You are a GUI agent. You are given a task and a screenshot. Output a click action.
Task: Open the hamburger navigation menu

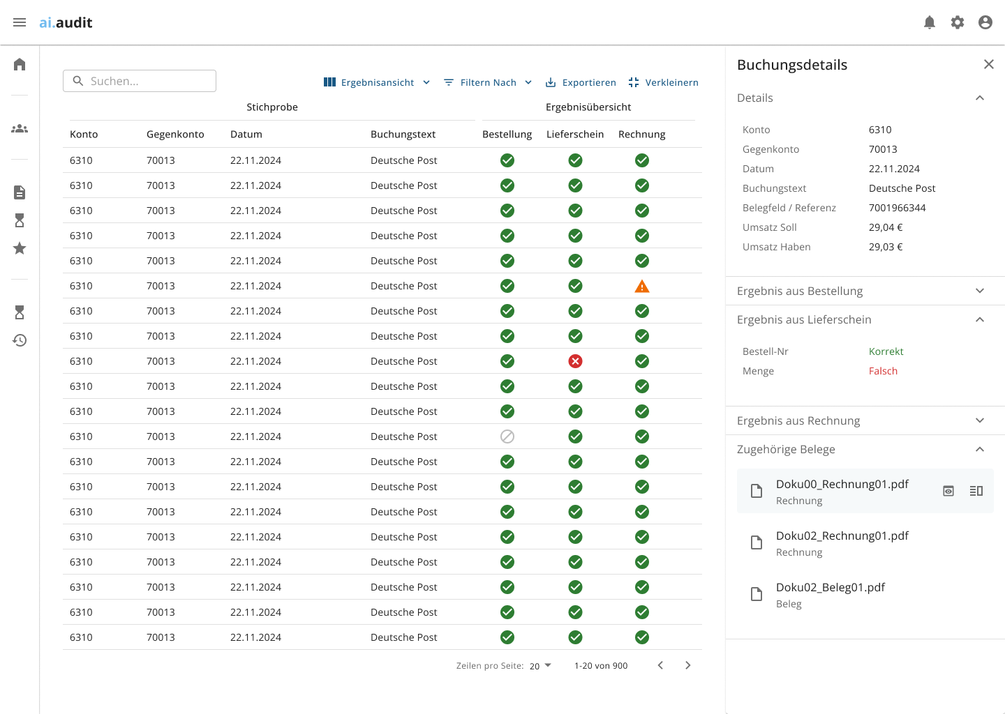click(20, 22)
